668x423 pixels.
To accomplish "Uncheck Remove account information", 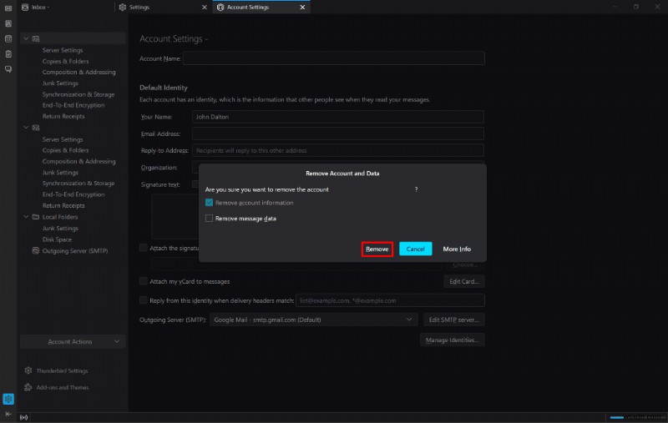I will point(209,203).
